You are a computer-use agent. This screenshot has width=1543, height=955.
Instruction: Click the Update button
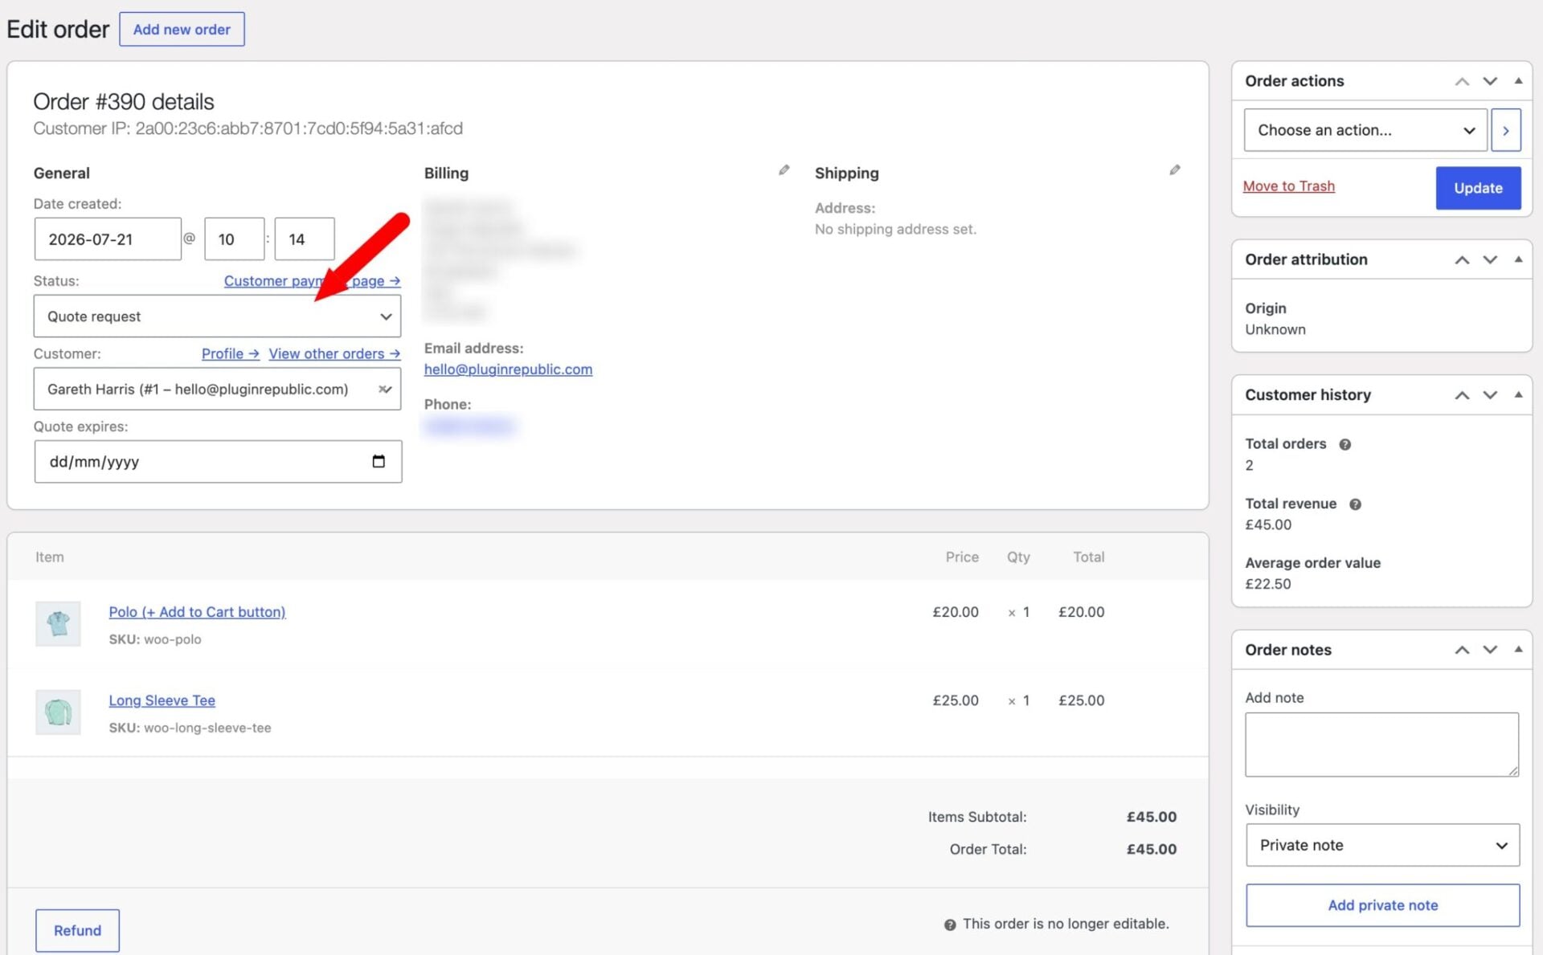pyautogui.click(x=1478, y=188)
